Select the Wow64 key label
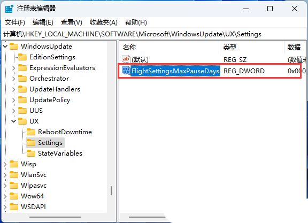This screenshot has width=308, height=223. (x=33, y=196)
